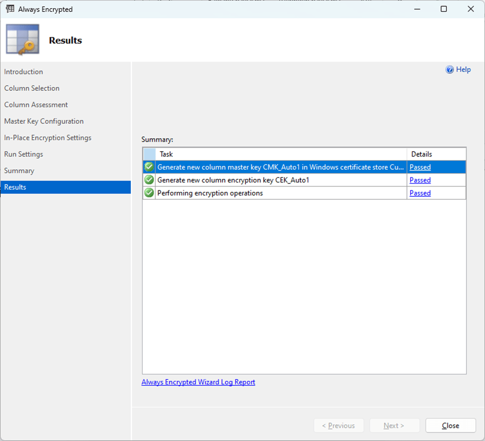Open Passed details for encryption operations

(420, 193)
